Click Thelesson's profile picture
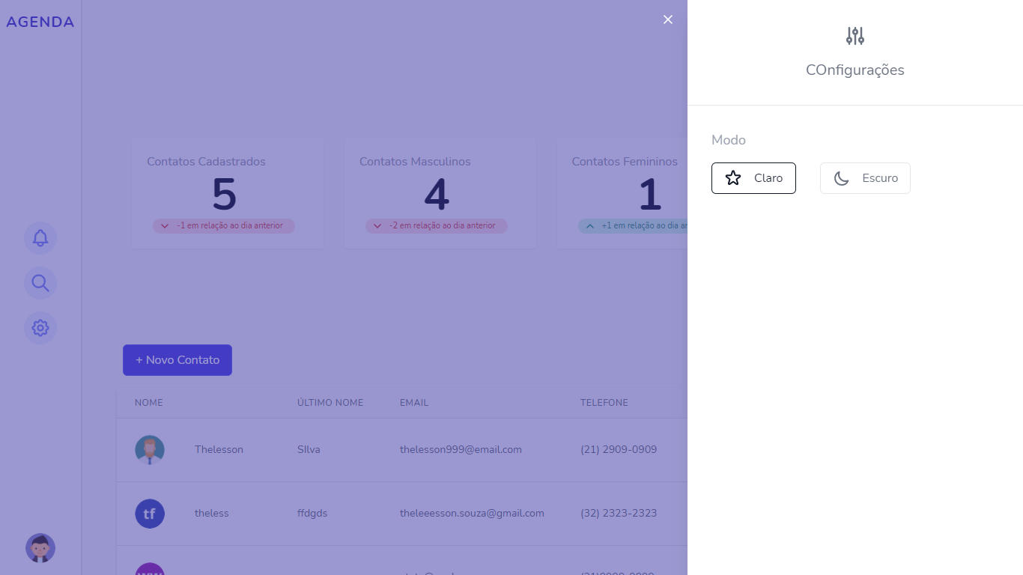1023x575 pixels. [150, 450]
